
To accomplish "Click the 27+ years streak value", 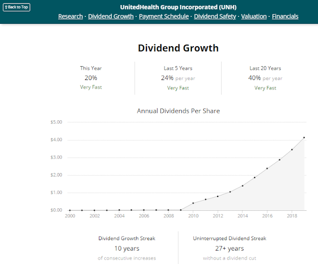I will pyautogui.click(x=230, y=249).
